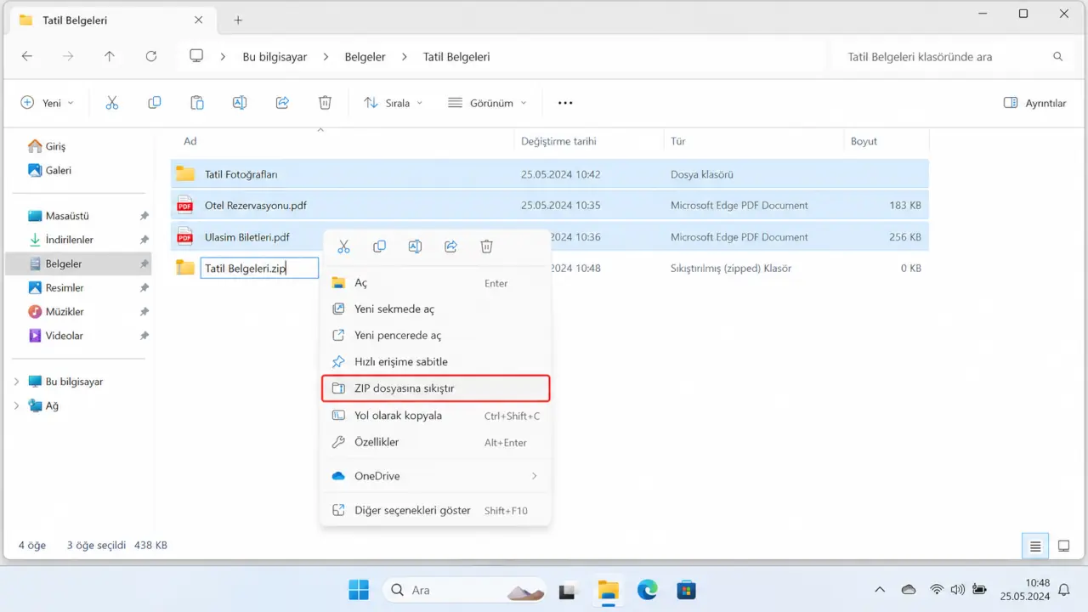This screenshot has height=612, width=1088.
Task: Click Belgeler in the breadcrumb path
Action: pos(365,57)
